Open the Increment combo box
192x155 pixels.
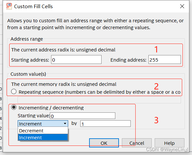[43, 124]
